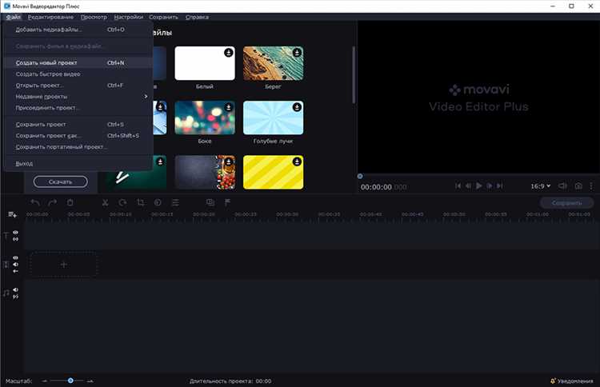This screenshot has height=387, width=600.
Task: Choose Добавить медиафайлы menu entry
Action: (x=78, y=30)
